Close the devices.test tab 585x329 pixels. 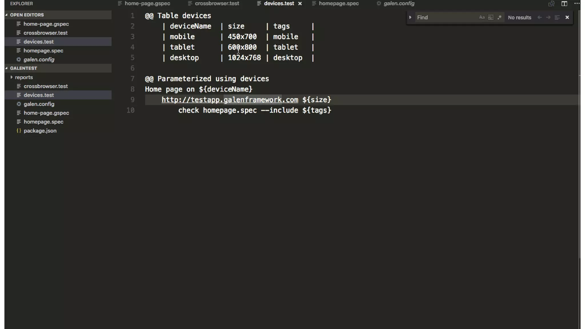pyautogui.click(x=300, y=4)
